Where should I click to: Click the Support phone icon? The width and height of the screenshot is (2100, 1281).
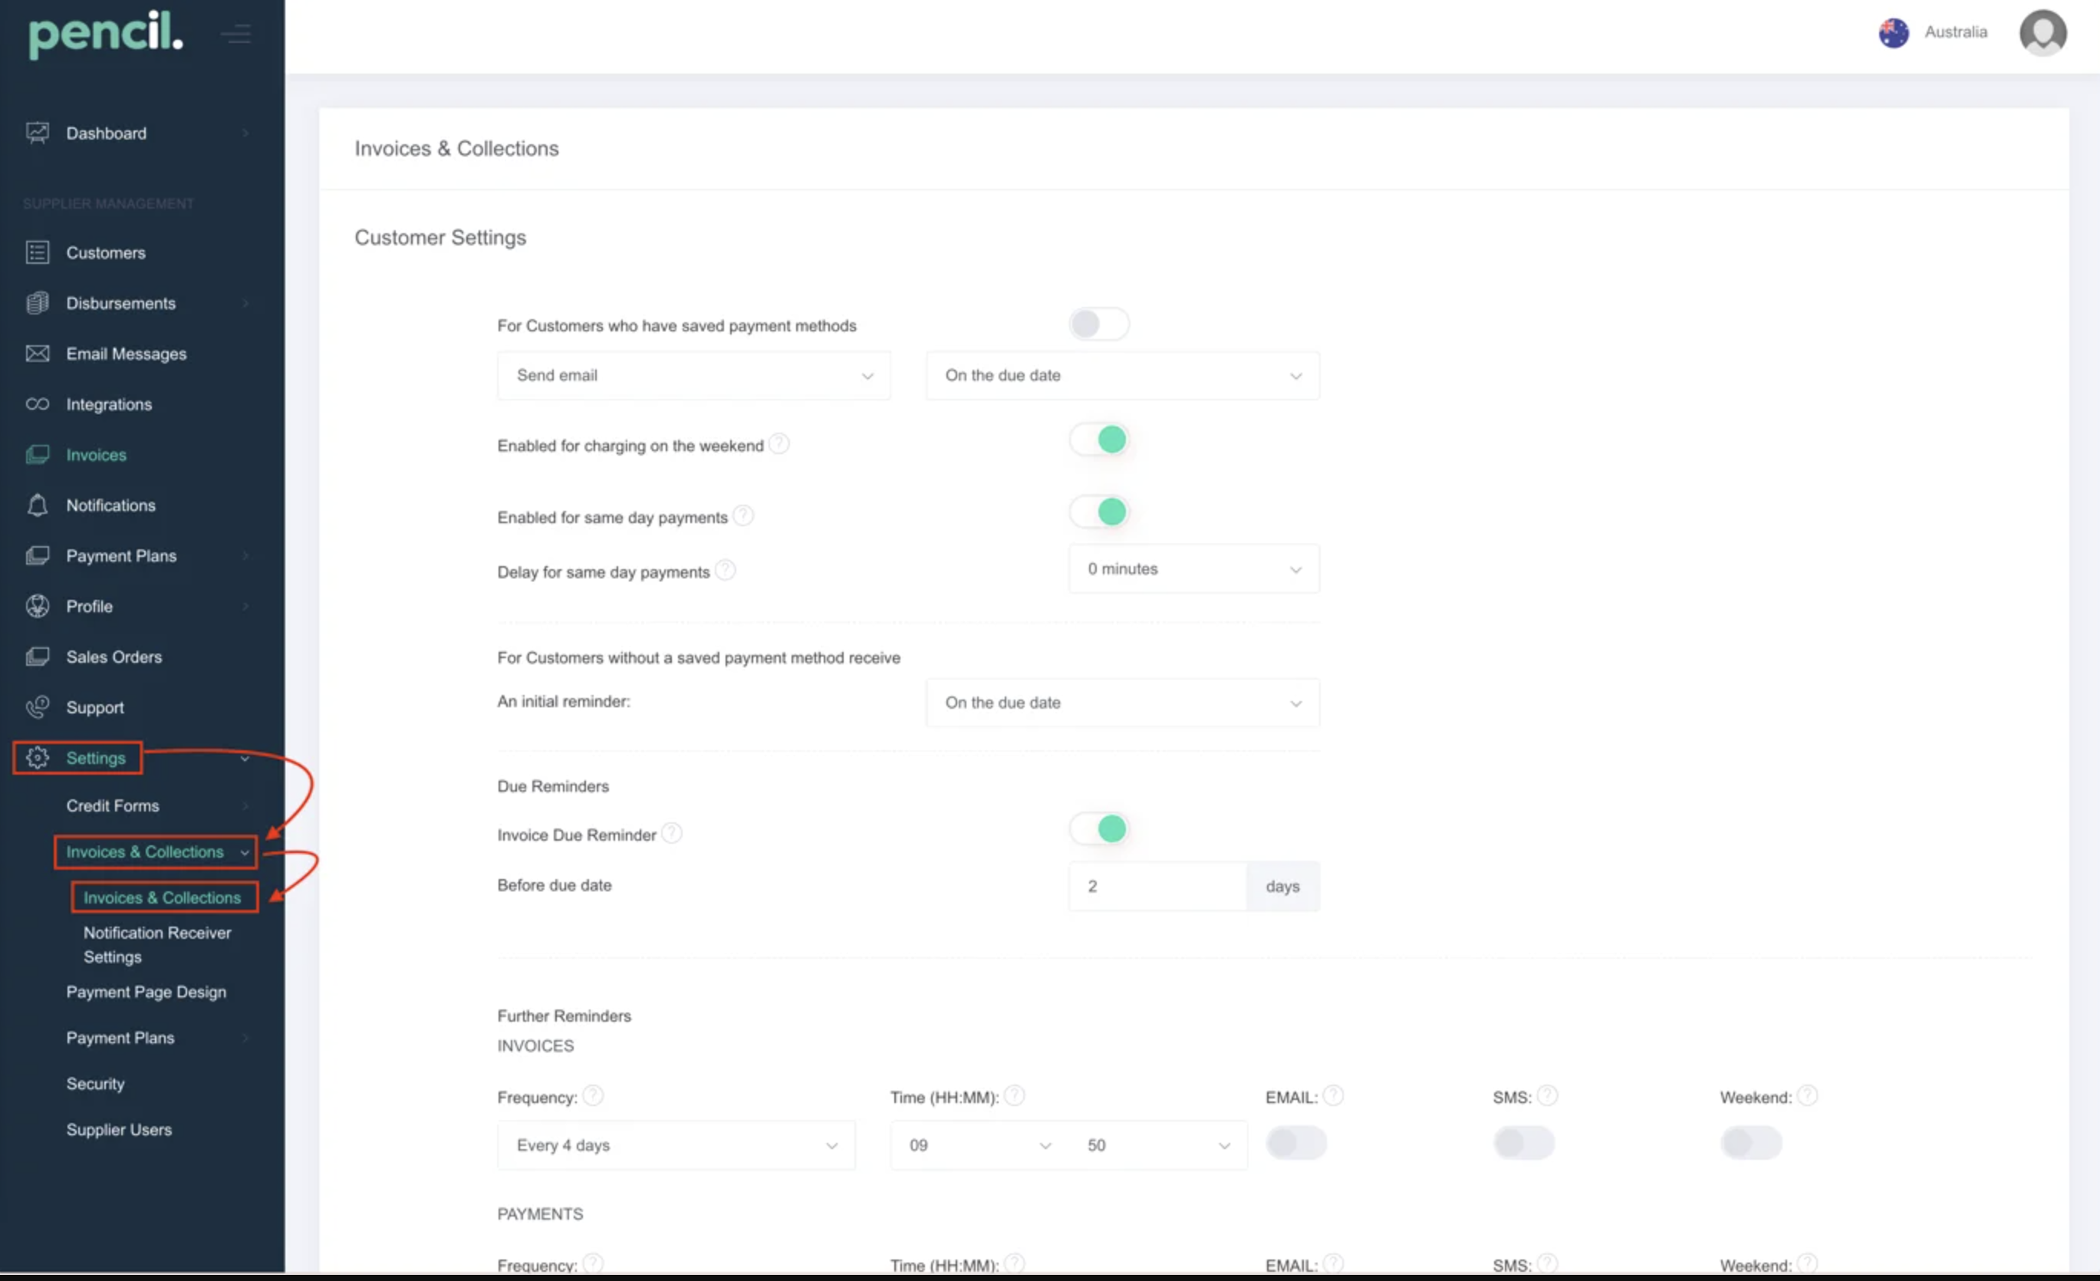[37, 706]
